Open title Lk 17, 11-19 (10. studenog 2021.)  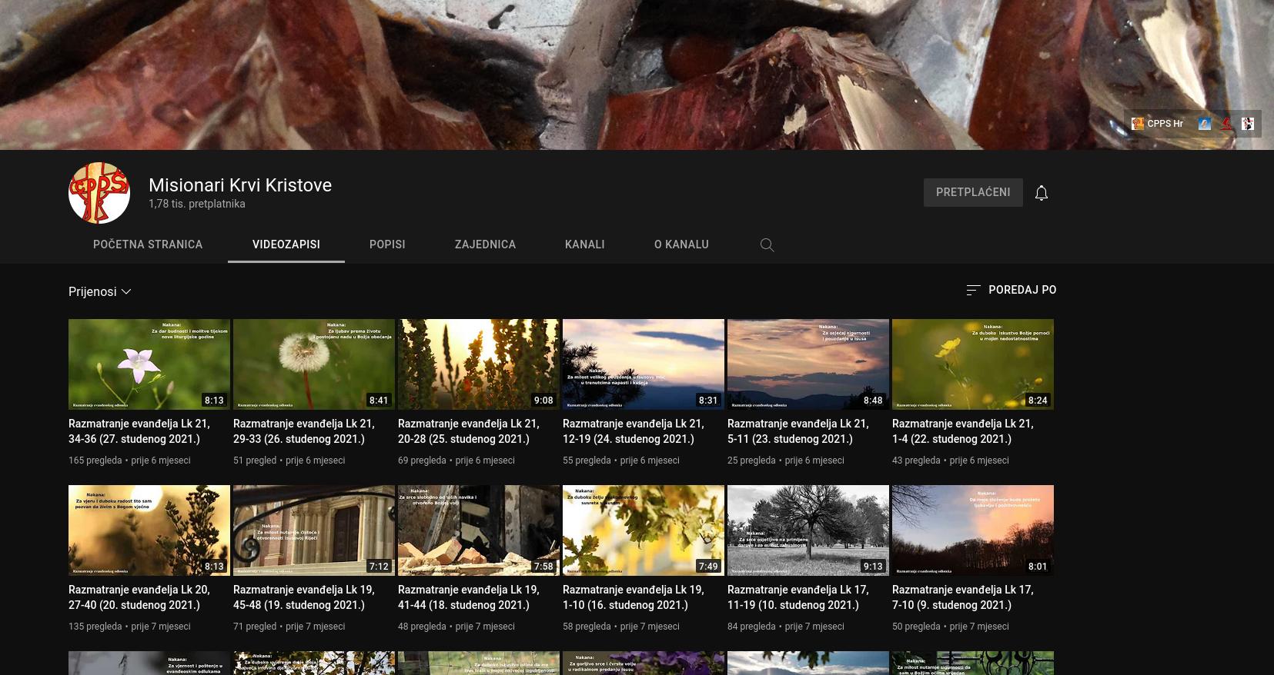pyautogui.click(x=798, y=597)
